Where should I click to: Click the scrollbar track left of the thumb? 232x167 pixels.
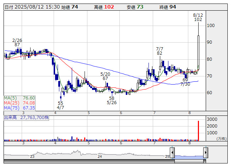[89, 161]
